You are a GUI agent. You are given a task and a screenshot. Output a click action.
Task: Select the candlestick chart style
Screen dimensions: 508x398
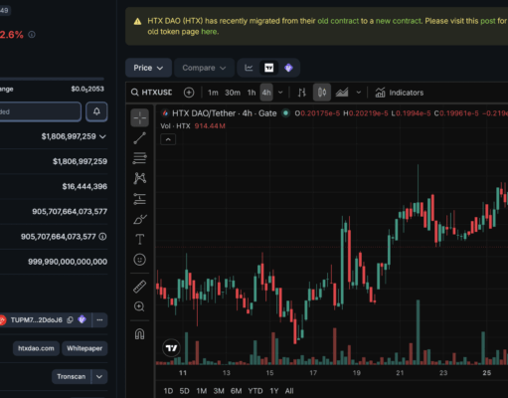coord(322,93)
